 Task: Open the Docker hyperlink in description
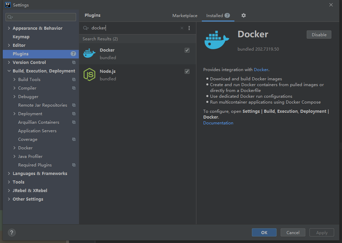[x=261, y=70]
